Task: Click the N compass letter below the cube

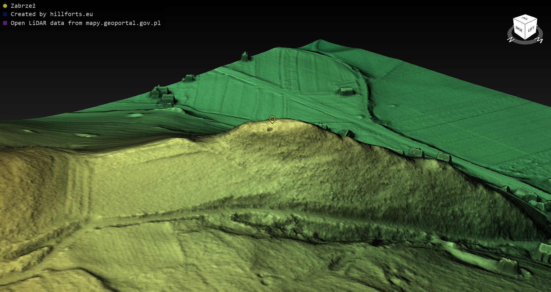Action: [511, 40]
